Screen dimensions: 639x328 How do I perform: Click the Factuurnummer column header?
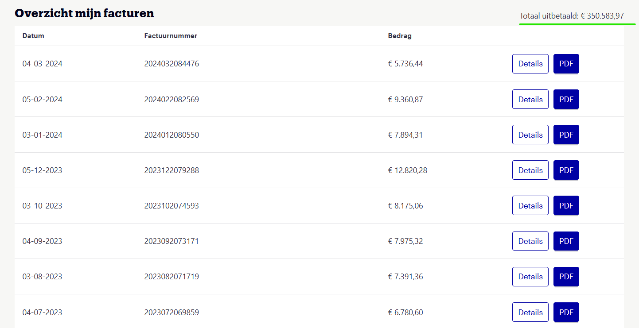click(171, 36)
